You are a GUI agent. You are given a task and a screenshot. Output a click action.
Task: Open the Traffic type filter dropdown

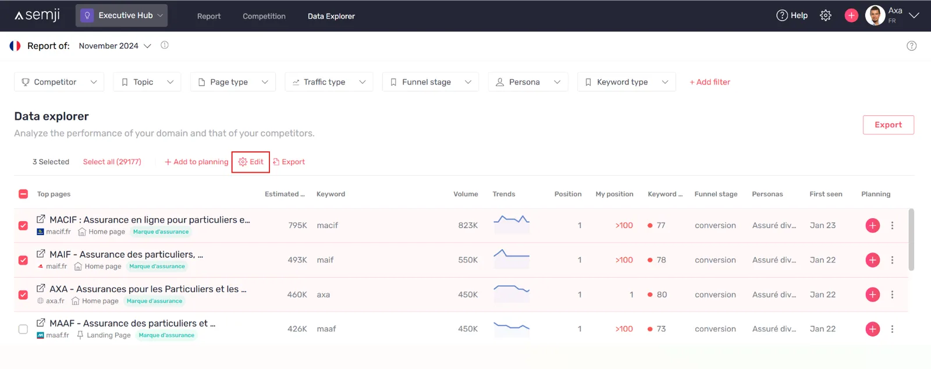(329, 82)
